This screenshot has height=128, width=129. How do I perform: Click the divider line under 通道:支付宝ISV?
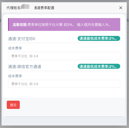(x=64, y=43)
